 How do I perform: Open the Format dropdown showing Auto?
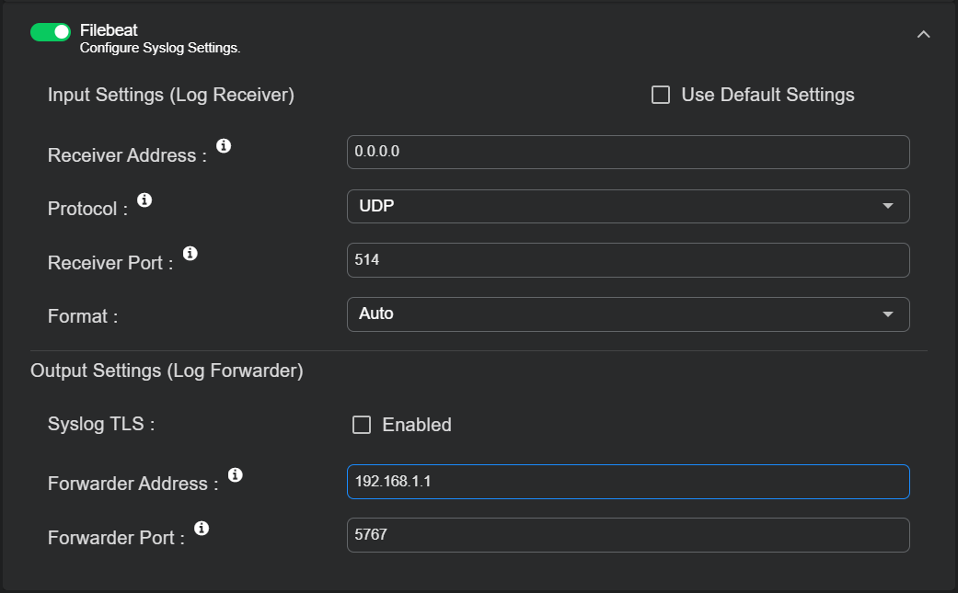(x=628, y=314)
